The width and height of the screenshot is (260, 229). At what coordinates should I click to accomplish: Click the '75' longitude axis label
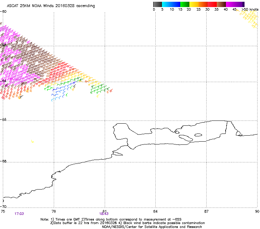pyautogui.click(x=3, y=211)
